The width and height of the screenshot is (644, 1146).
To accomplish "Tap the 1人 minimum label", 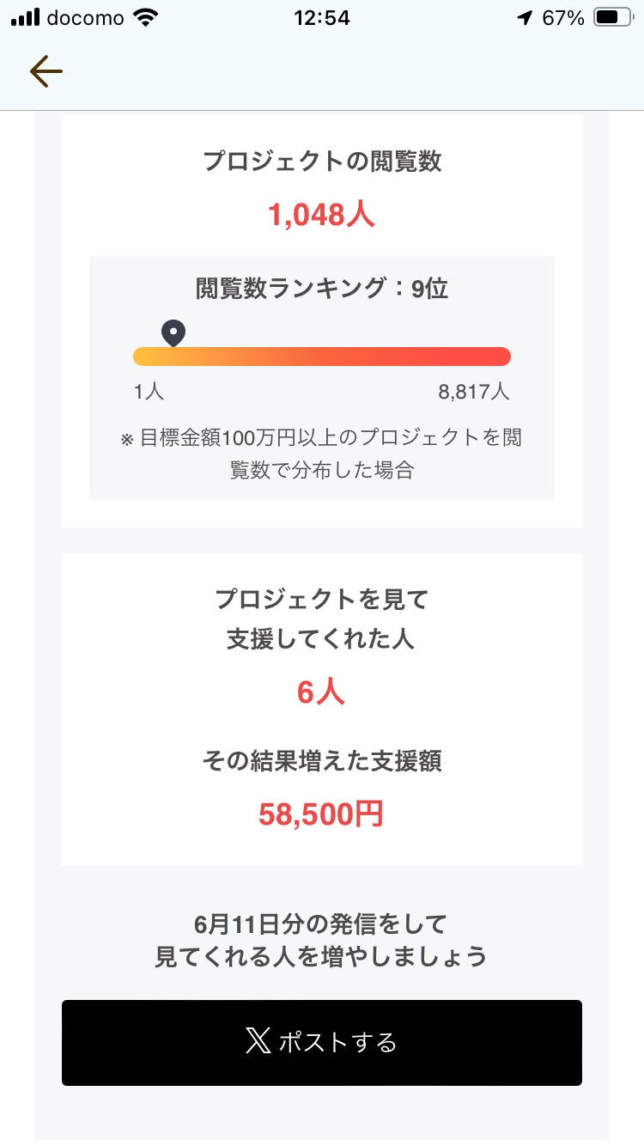I will click(x=149, y=392).
